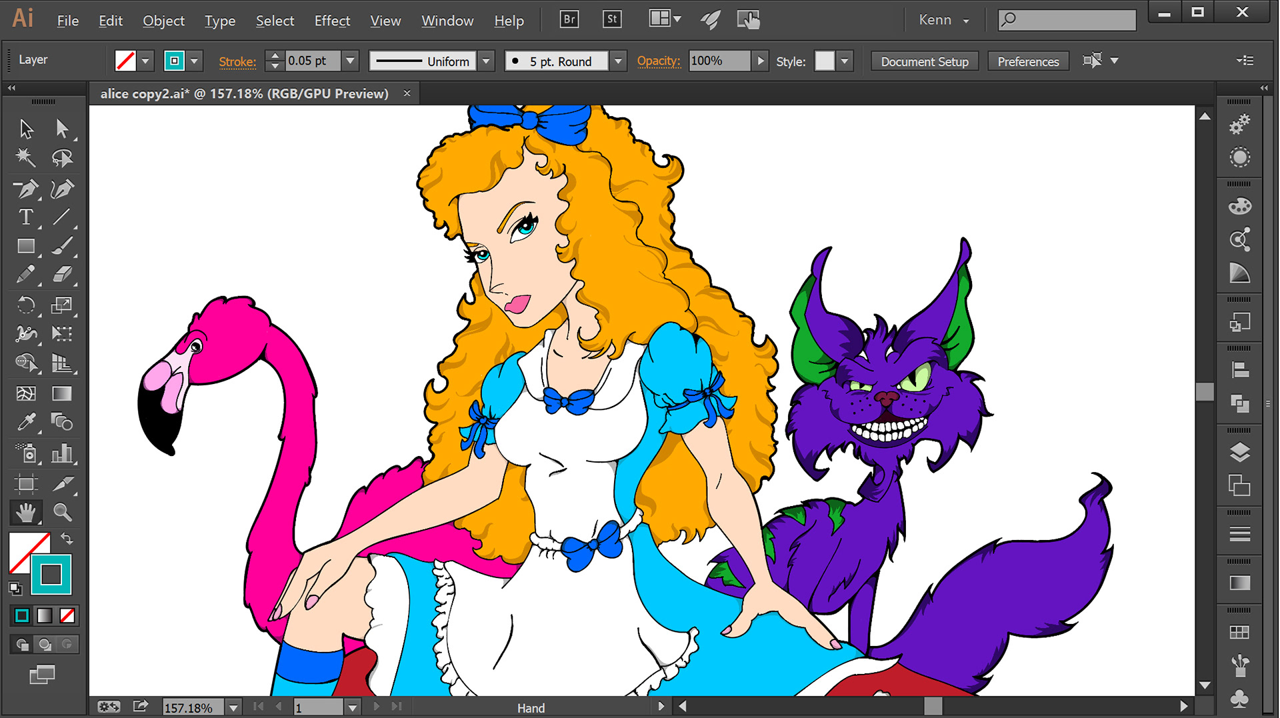Select the Shape Builder tool

coord(26,363)
